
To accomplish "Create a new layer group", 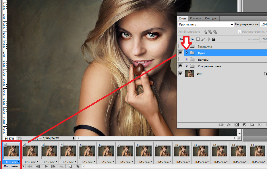I will tap(252, 125).
